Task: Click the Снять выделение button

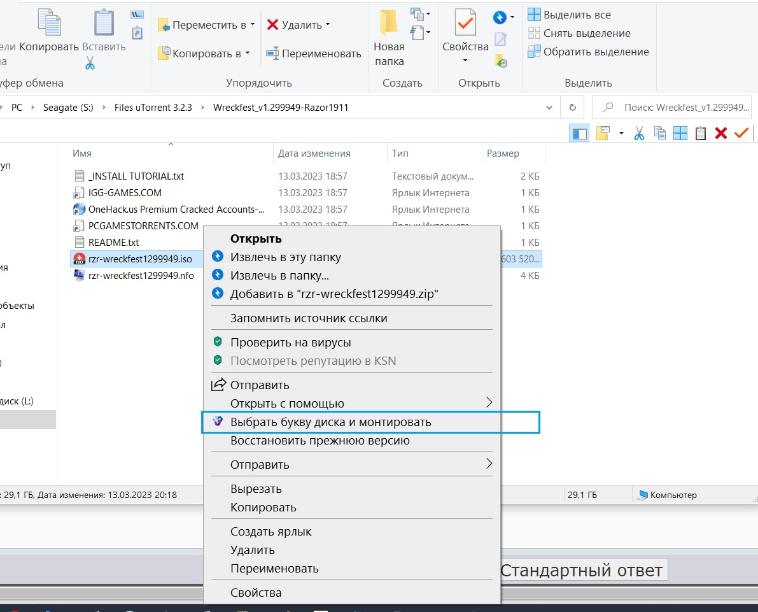Action: tap(579, 33)
